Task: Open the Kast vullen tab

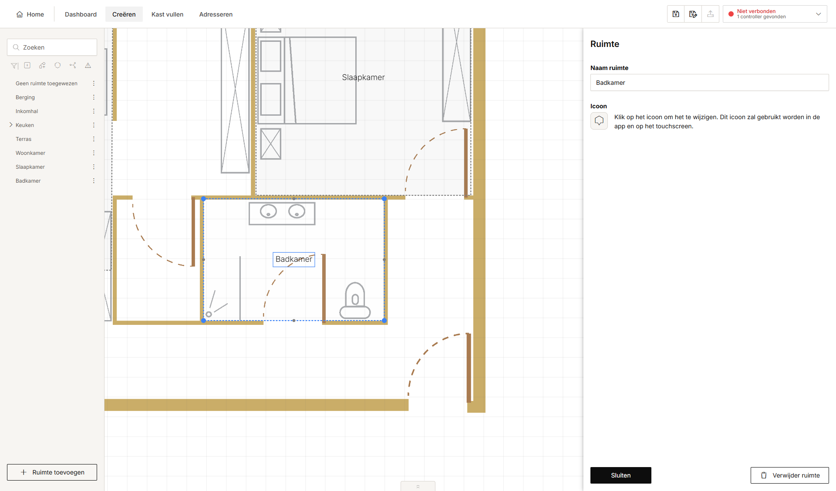Action: [x=168, y=14]
